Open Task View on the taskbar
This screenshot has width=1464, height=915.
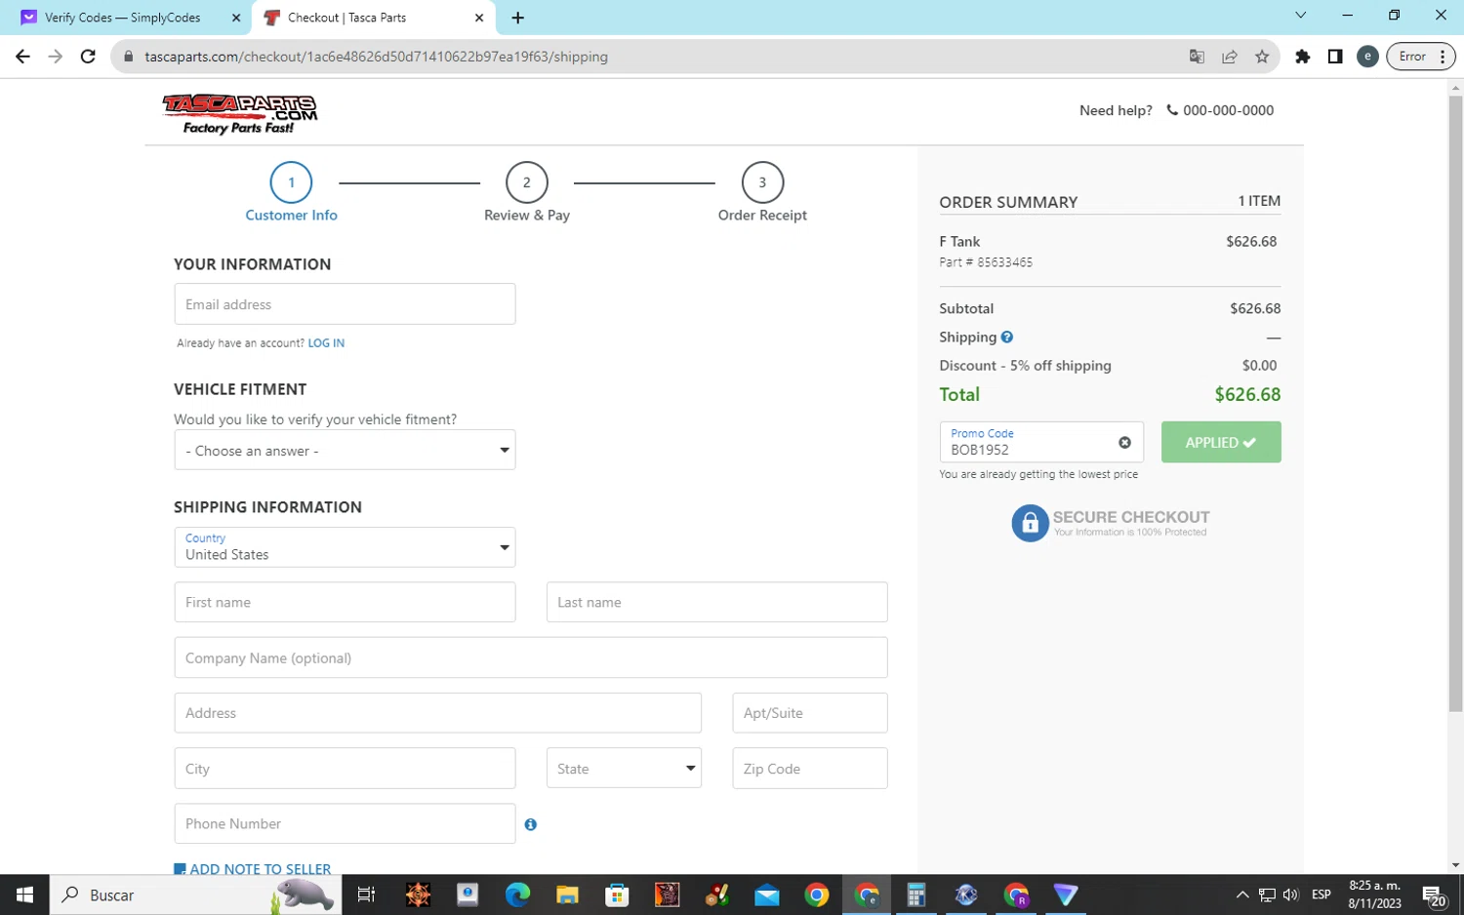tap(366, 895)
